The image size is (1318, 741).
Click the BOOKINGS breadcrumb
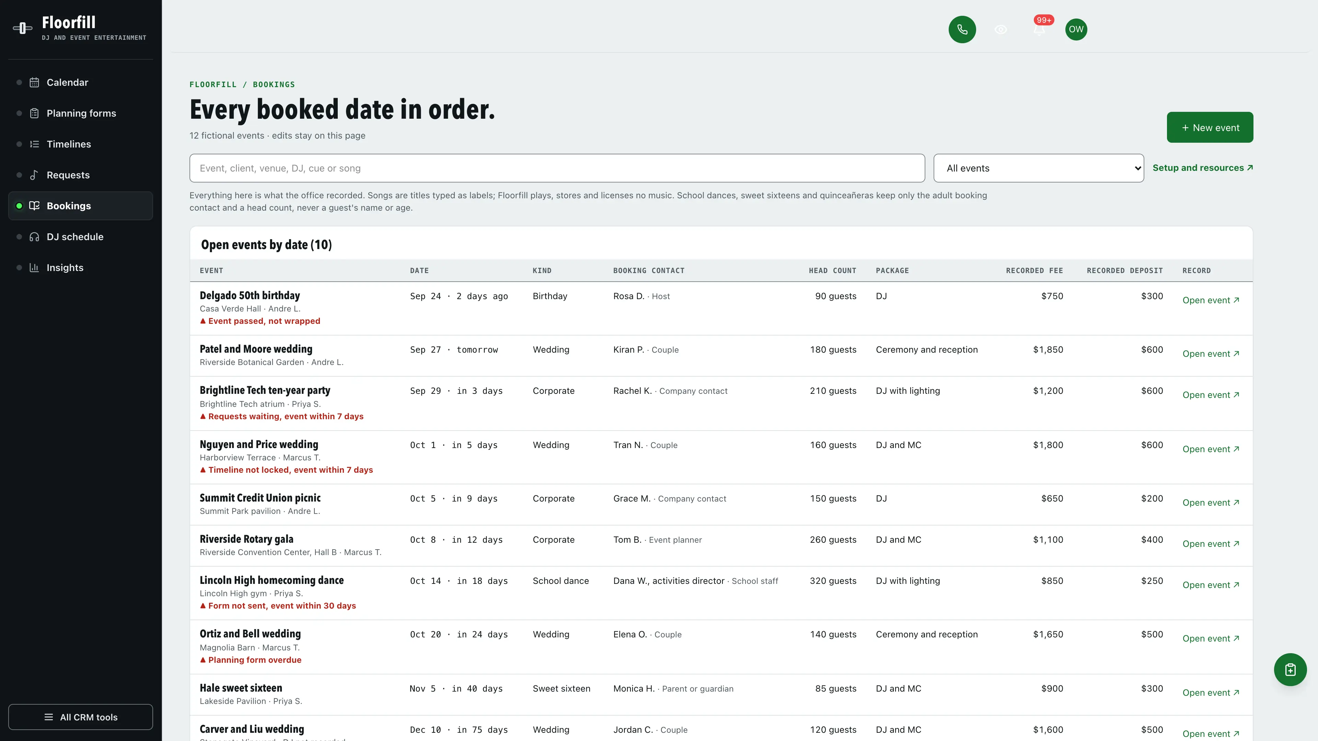[x=274, y=84]
